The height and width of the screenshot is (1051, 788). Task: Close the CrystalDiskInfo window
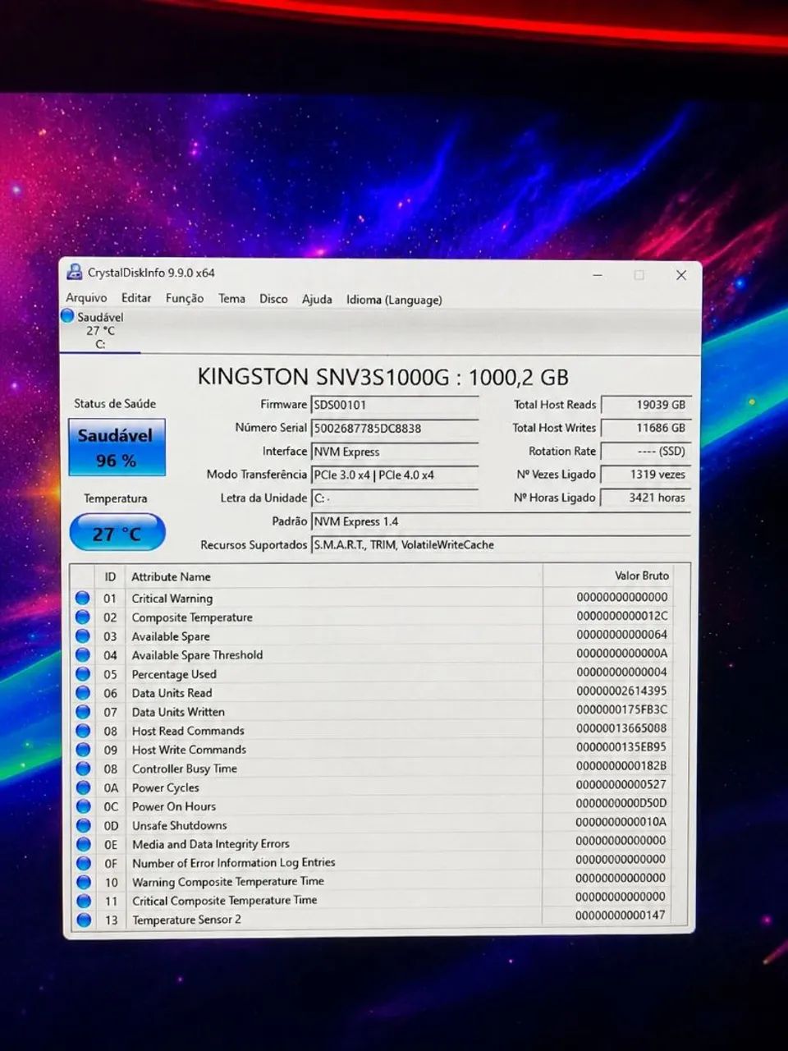[x=680, y=275]
